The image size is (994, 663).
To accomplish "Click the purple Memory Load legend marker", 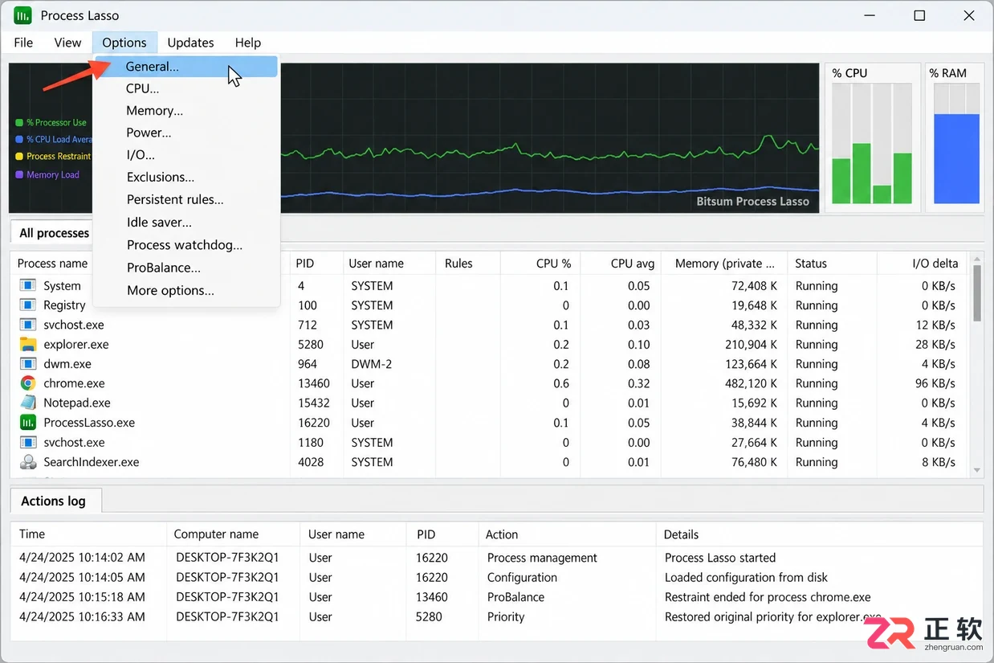I will pos(19,174).
